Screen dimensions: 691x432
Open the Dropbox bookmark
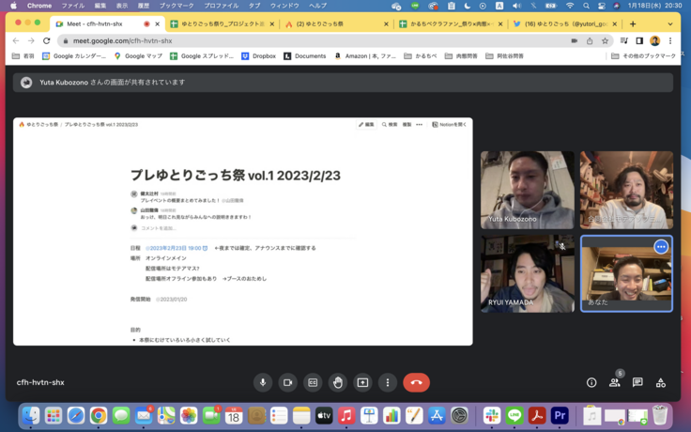pos(258,56)
